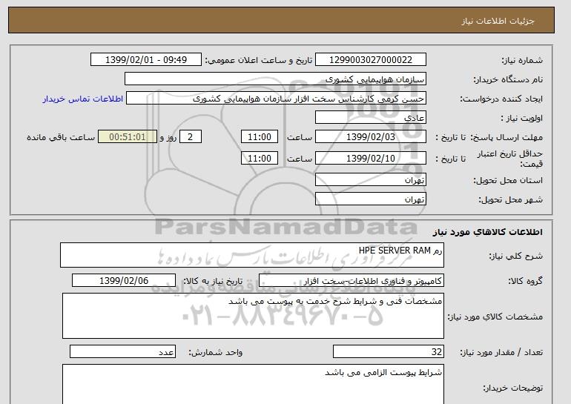Click the label تعداد / مقدار مورد نیاز

501,352
